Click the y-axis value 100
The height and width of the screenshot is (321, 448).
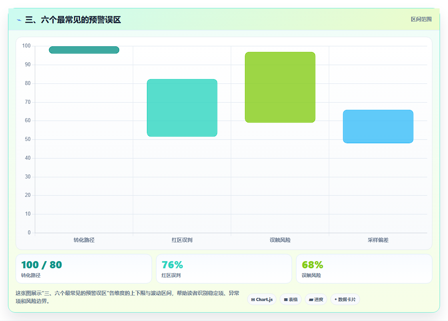coord(26,46)
